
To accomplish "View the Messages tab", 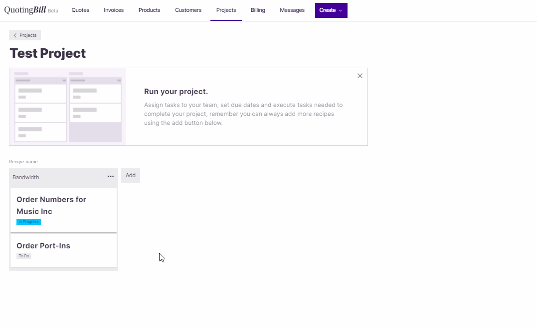I will coord(292,10).
